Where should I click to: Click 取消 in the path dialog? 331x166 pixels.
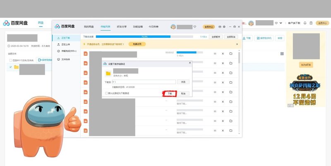coord(183,94)
